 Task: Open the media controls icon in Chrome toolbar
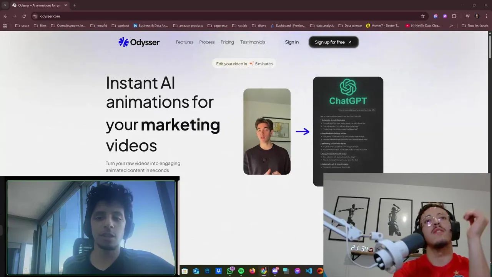click(x=468, y=16)
